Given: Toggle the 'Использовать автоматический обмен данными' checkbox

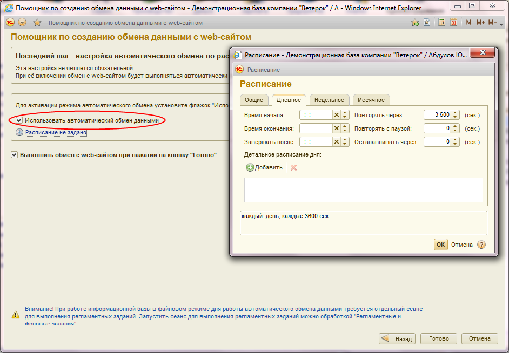Looking at the screenshot, I should pyautogui.click(x=19, y=120).
